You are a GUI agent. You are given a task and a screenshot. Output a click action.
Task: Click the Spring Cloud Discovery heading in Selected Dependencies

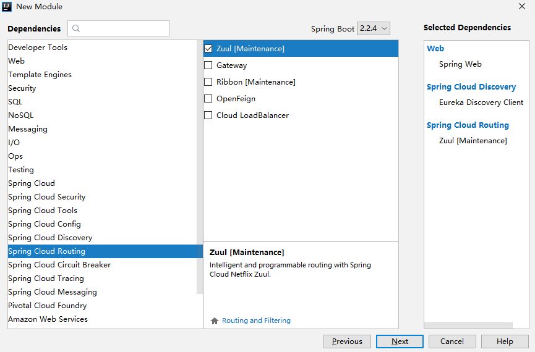click(471, 87)
